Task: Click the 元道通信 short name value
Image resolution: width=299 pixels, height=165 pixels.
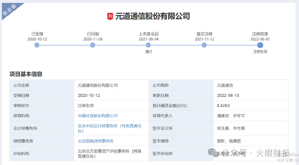Action: click(225, 85)
